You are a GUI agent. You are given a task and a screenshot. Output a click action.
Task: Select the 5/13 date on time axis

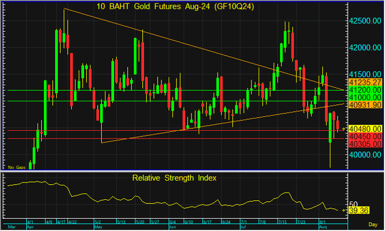[121, 222]
